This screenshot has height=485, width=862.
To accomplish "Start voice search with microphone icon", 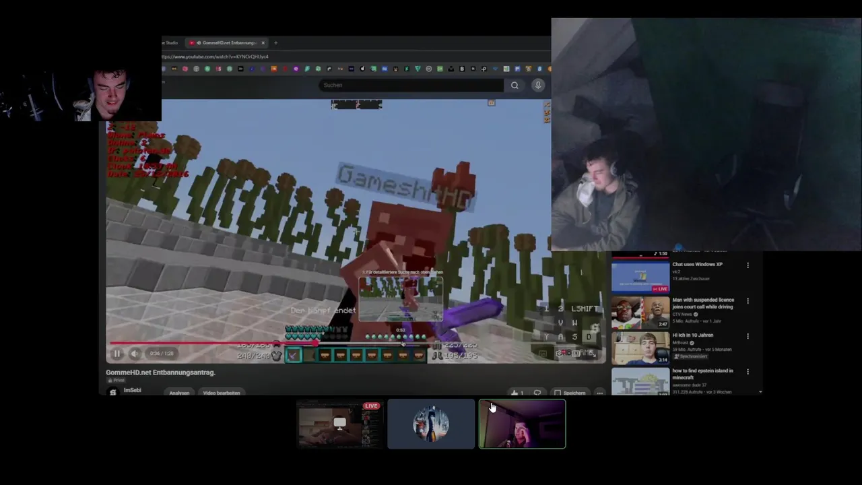I will 538,85.
